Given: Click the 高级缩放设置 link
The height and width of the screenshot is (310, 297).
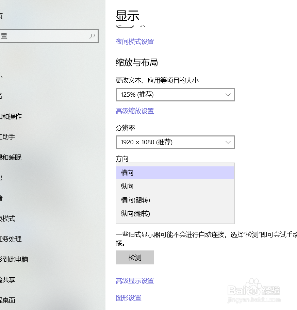Looking at the screenshot, I should click(135, 111).
